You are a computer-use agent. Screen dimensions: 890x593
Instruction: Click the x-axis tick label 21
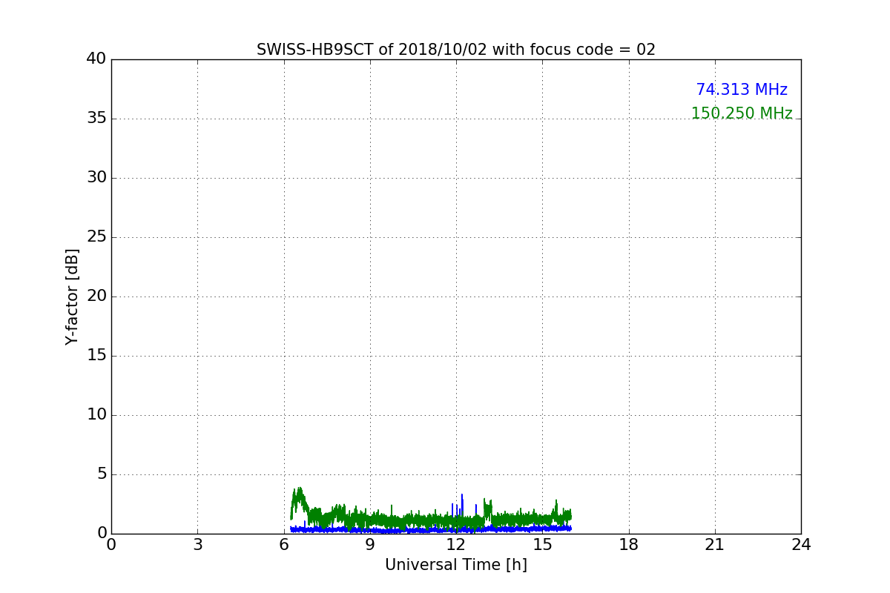tap(715, 545)
